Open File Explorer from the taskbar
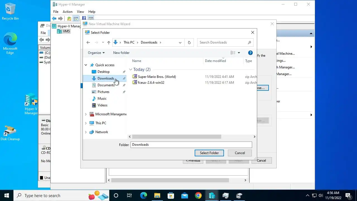The image size is (357, 201). (x=157, y=195)
